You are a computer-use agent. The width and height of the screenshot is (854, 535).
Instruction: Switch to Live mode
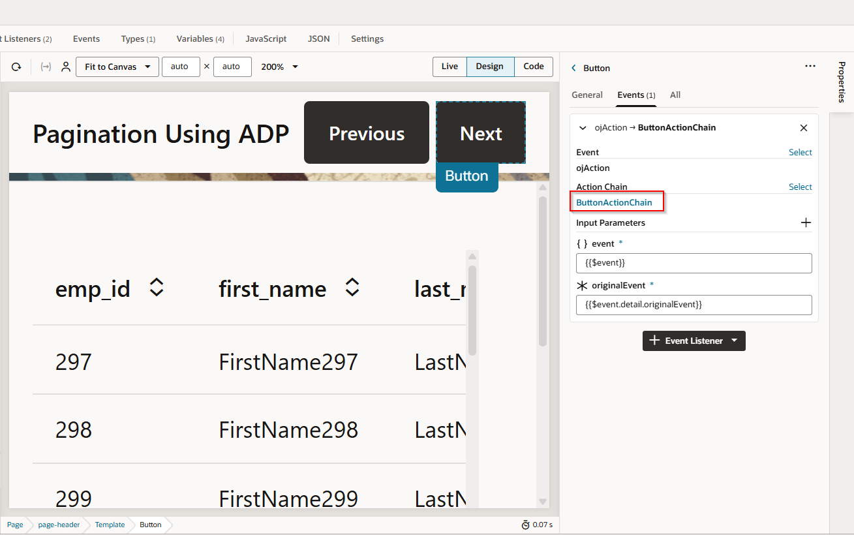[450, 67]
